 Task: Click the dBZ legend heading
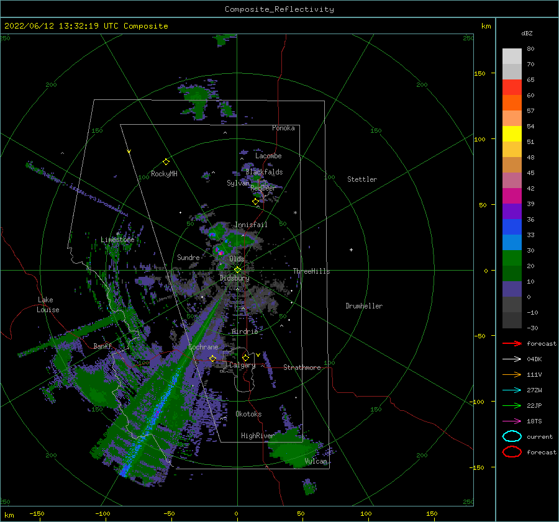pyautogui.click(x=527, y=33)
